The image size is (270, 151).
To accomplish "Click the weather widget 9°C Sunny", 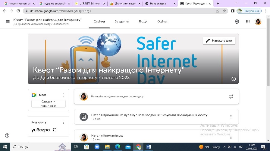I will (209, 147).
